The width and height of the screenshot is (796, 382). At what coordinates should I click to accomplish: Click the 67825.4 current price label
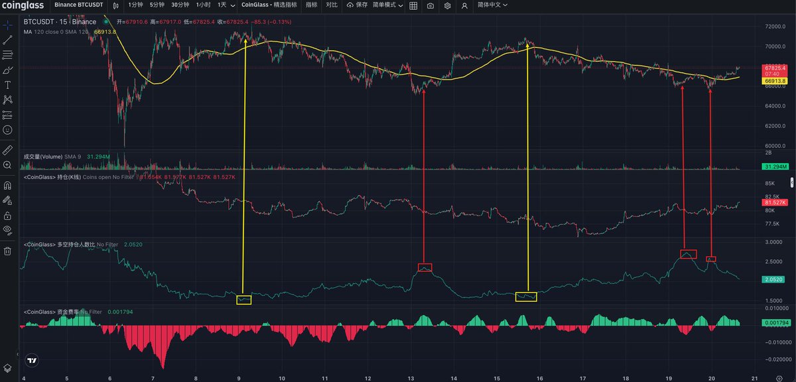pyautogui.click(x=775, y=68)
